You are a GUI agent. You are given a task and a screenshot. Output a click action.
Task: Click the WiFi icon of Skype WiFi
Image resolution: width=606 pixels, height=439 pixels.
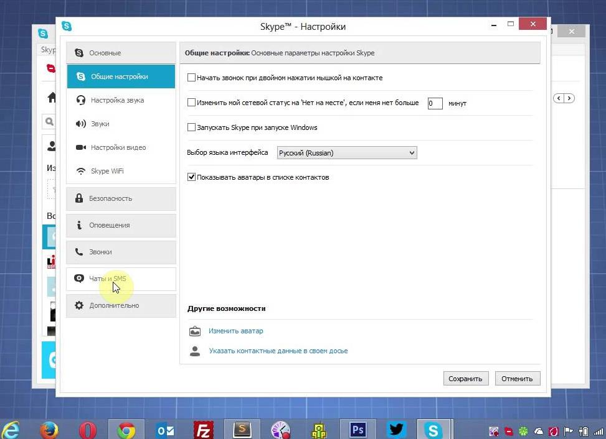[x=81, y=171]
